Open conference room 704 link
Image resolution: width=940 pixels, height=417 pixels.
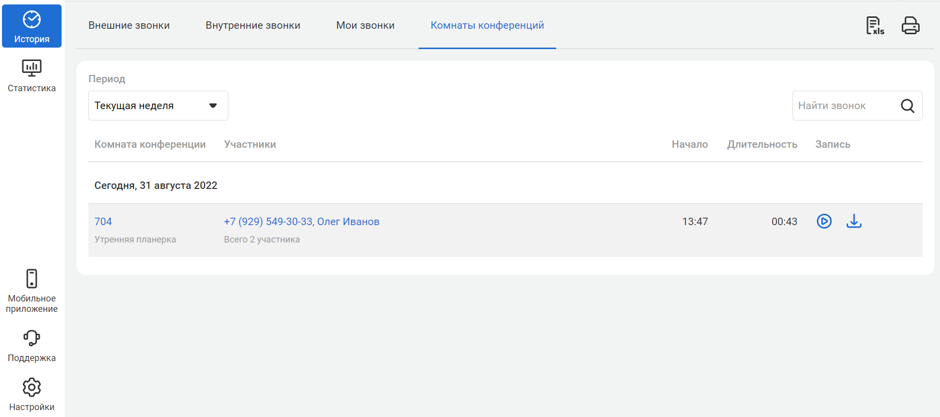click(103, 222)
